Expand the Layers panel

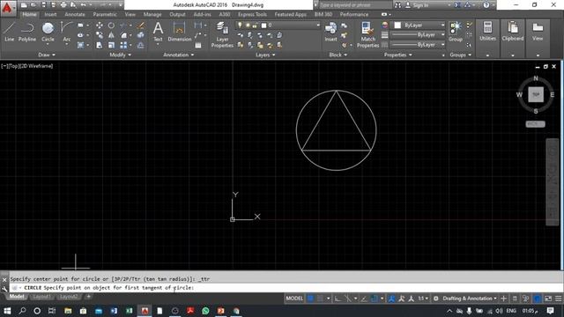pyautogui.click(x=265, y=55)
